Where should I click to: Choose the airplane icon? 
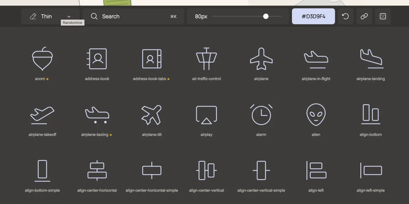(261, 59)
